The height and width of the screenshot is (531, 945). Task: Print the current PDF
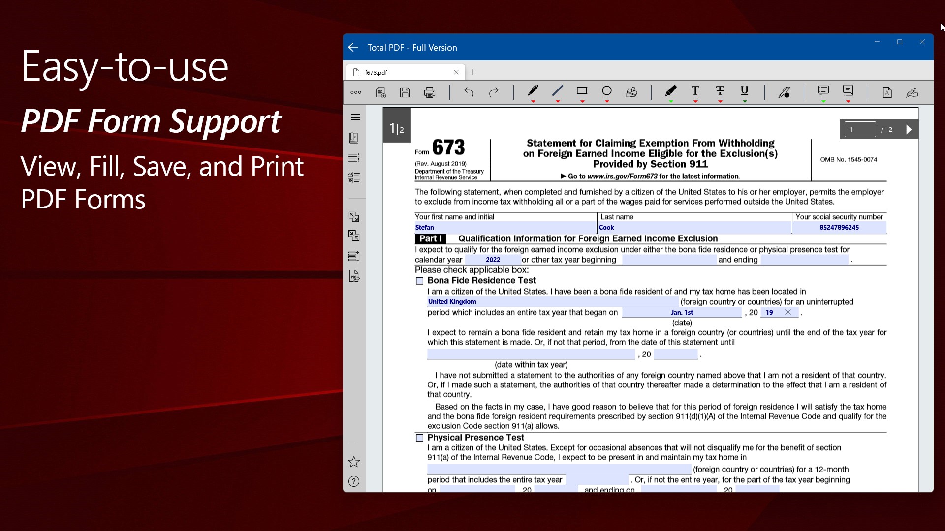pos(429,92)
